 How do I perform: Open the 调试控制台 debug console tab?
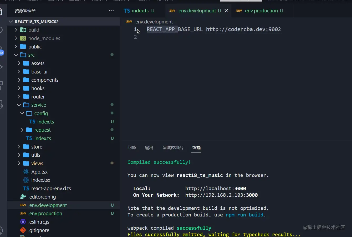tap(173, 148)
